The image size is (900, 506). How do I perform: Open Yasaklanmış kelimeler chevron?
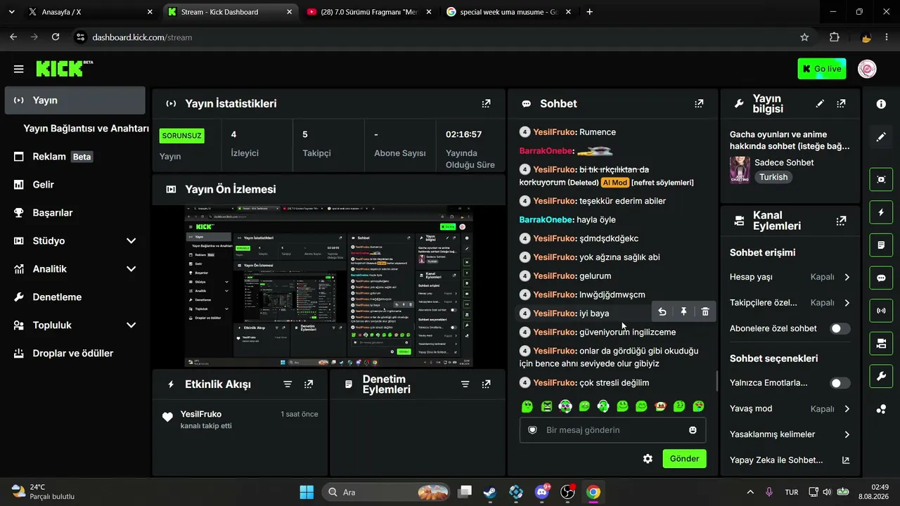(847, 434)
